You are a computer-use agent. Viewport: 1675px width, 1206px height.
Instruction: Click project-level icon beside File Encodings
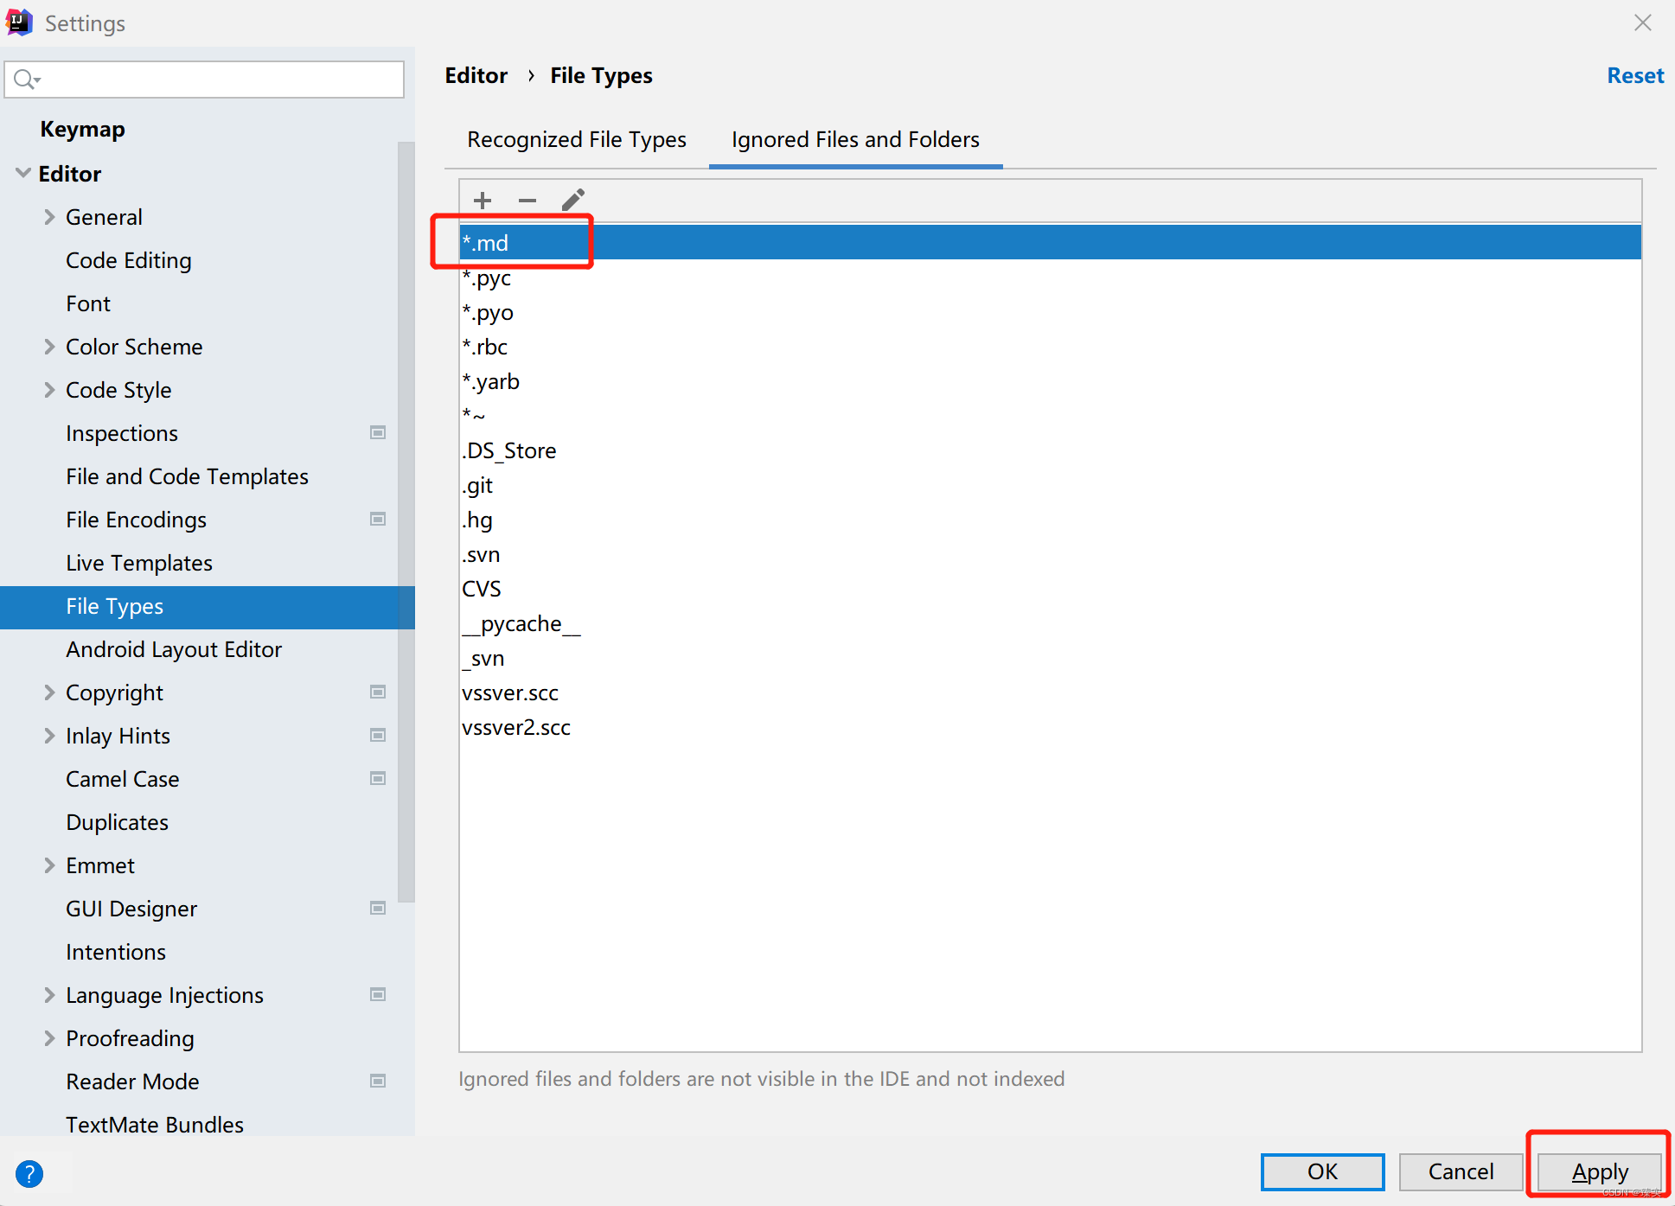[378, 519]
